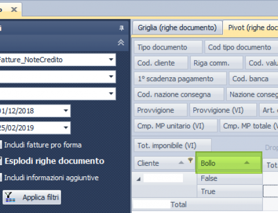Click the dotted-outline data cell beside True
This screenshot has height=213, width=278.
[270, 191]
